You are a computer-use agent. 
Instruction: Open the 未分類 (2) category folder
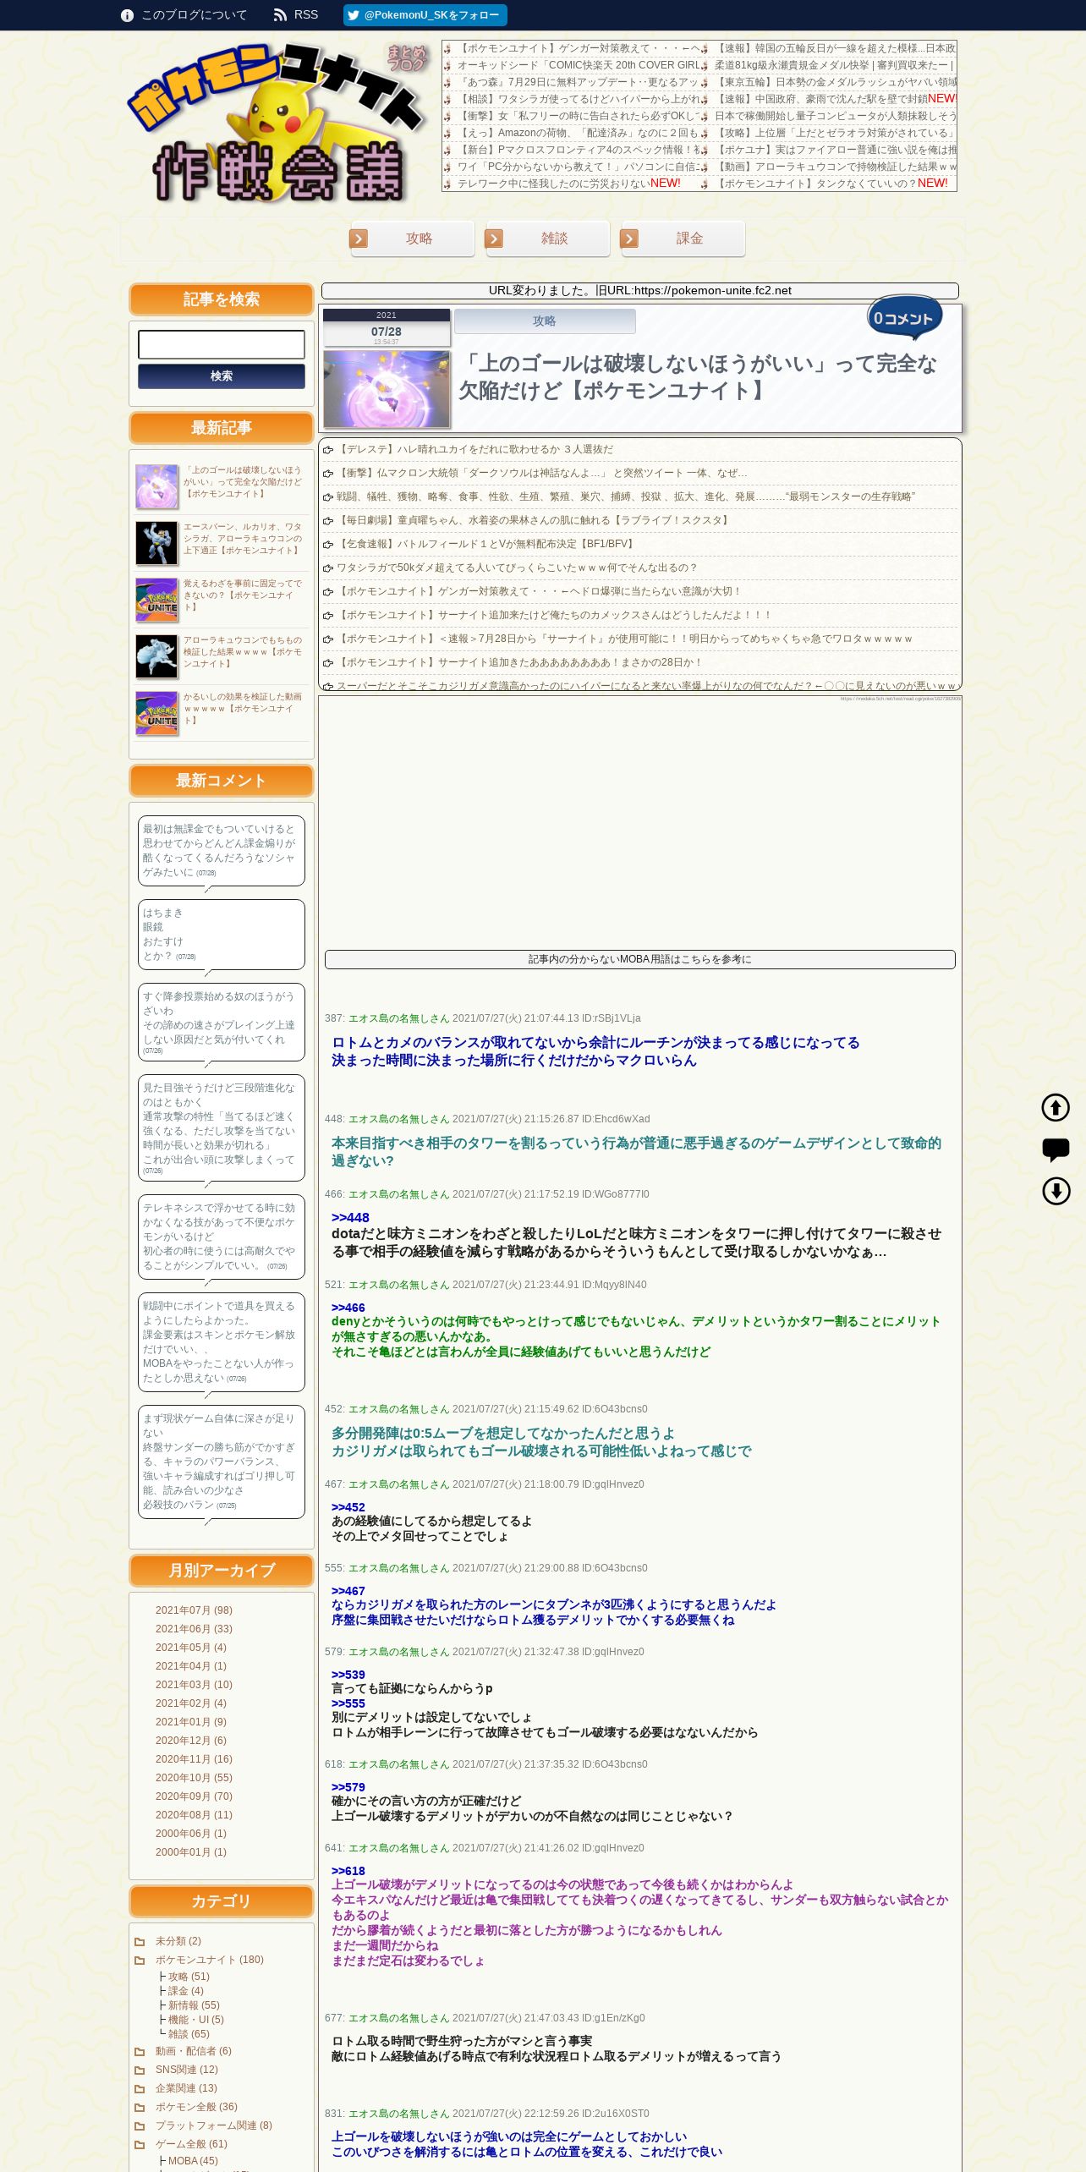178,1941
